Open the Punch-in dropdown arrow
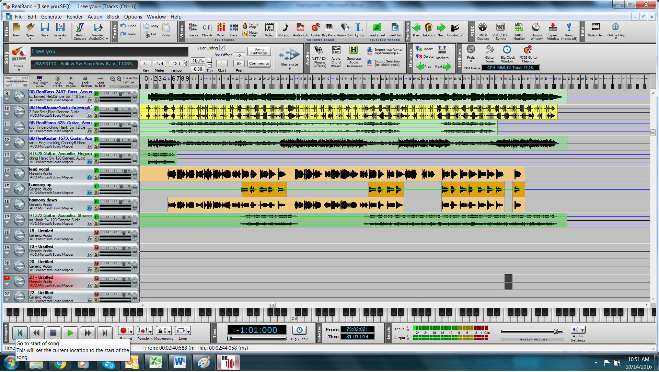Screen dimensions: 659x372 pos(150,332)
